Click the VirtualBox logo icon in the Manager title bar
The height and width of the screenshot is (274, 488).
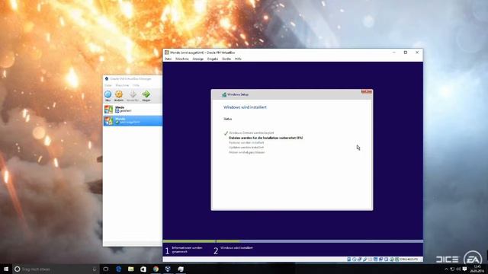click(x=107, y=78)
